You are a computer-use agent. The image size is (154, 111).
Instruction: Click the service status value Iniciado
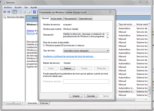click(67, 63)
